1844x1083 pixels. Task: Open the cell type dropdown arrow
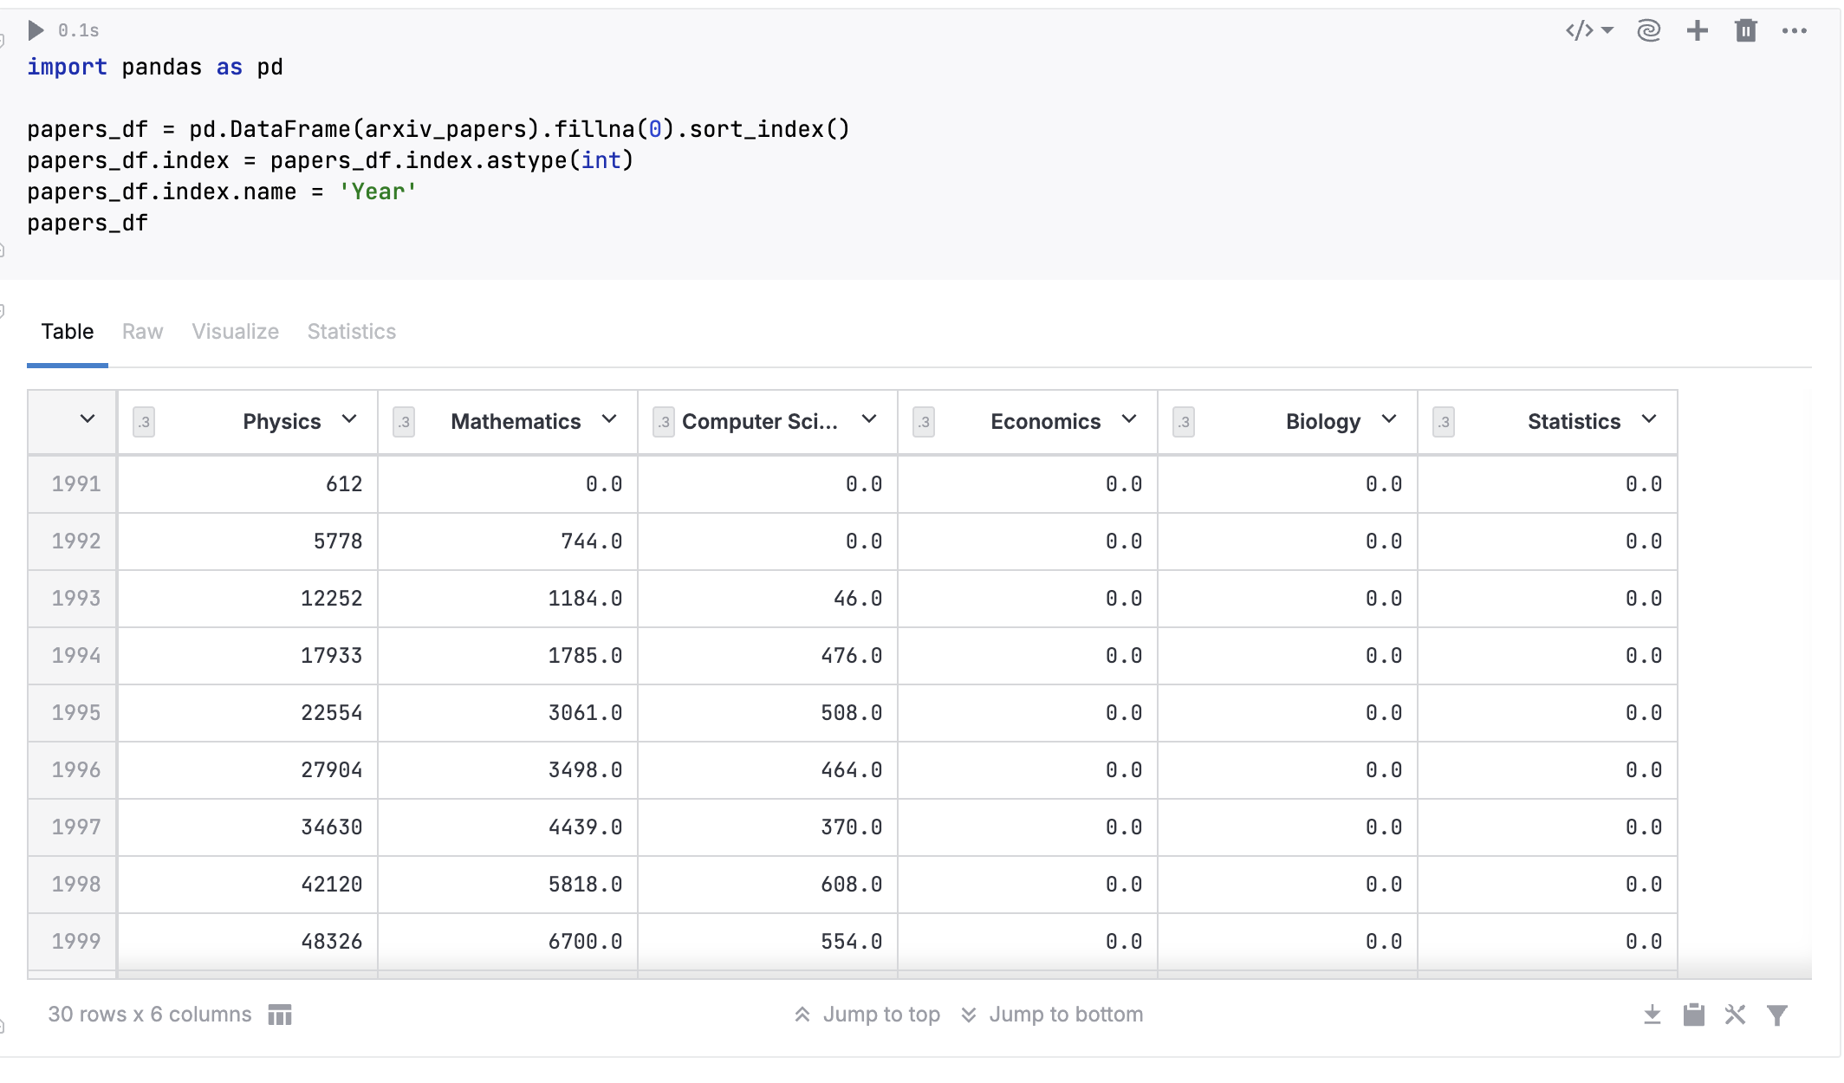click(1607, 29)
